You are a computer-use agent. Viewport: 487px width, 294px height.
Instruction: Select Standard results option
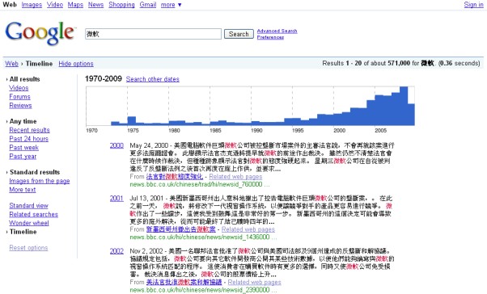tap(35, 172)
